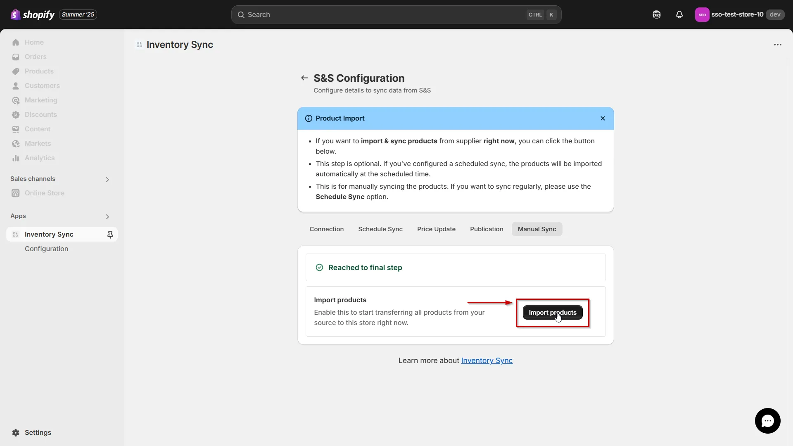The image size is (793, 446).
Task: Dismiss the Product Import banner
Action: click(603, 119)
